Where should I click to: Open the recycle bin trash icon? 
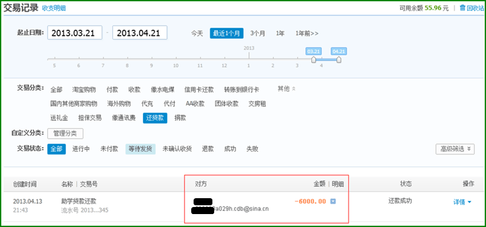[x=462, y=8]
